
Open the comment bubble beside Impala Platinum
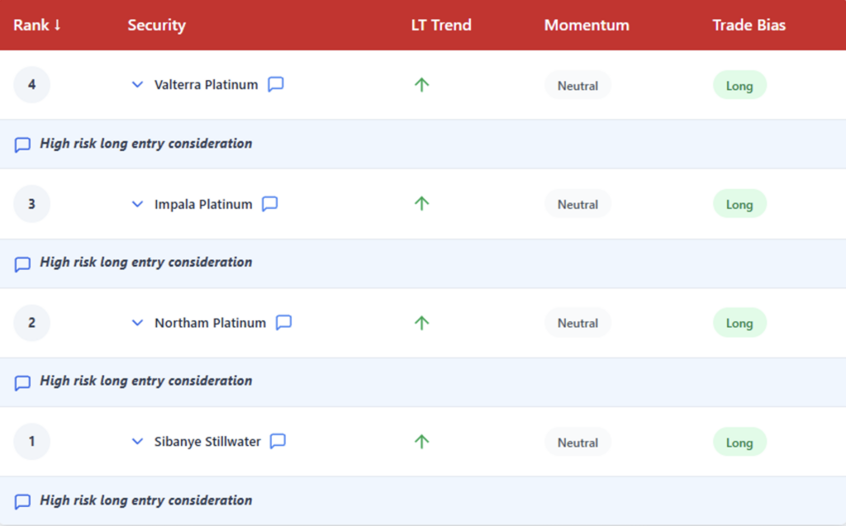pos(270,204)
